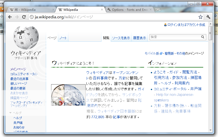Image resolution: width=218 pixels, height=137 pixels.
Task: Open the wrench settings menu
Action: 208,17
